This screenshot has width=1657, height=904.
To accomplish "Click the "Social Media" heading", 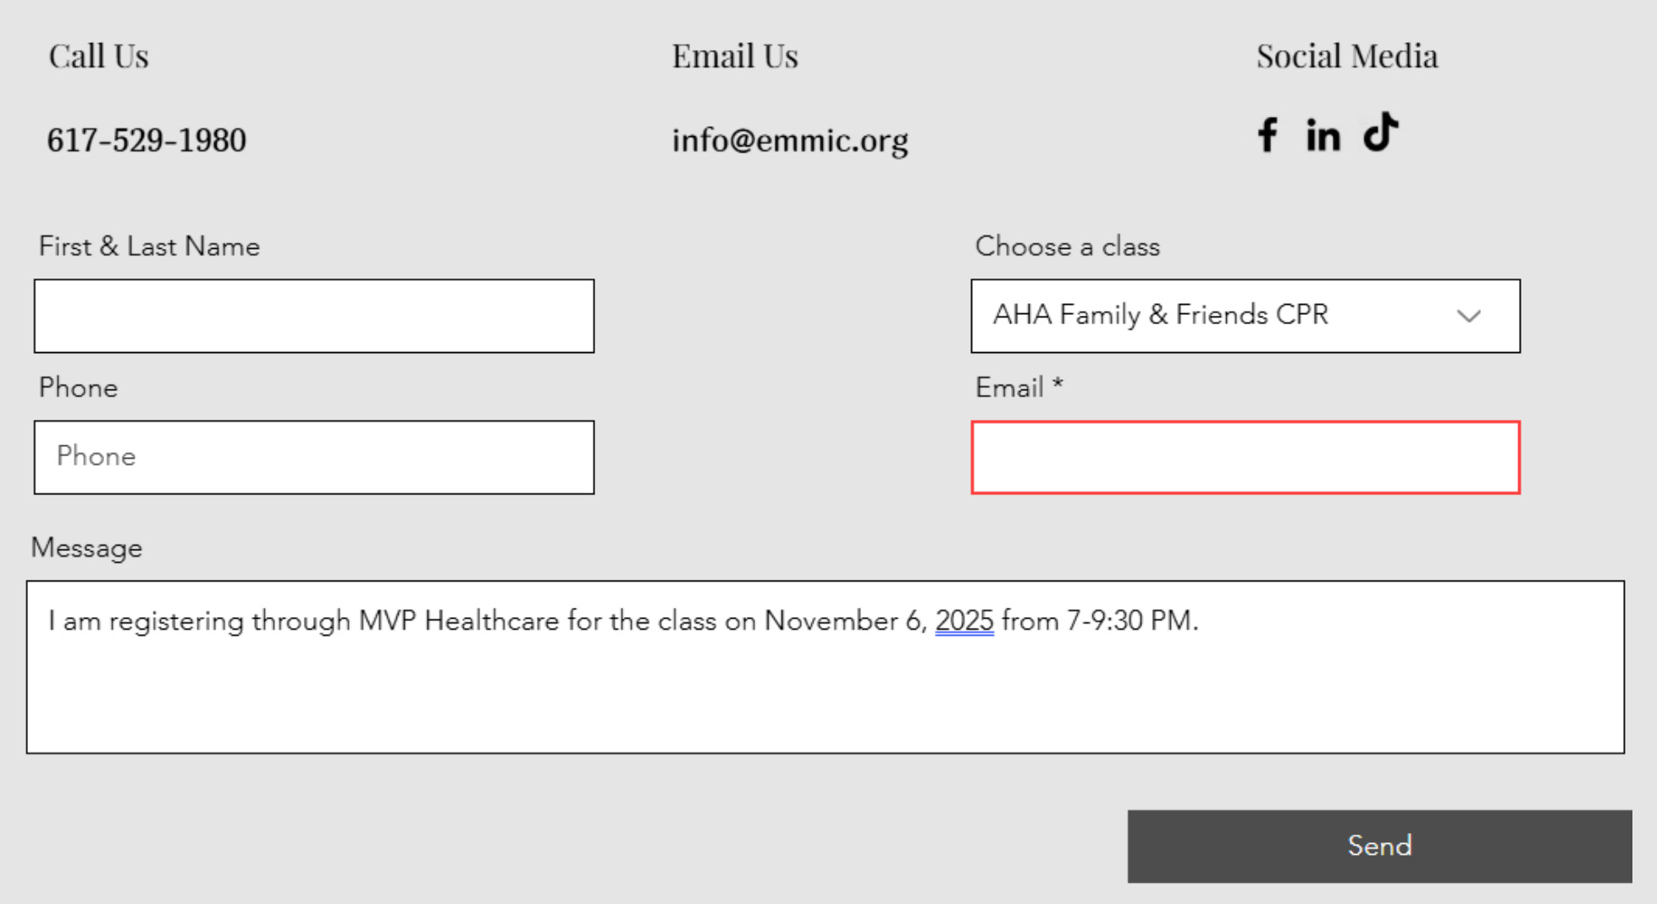I will (1346, 57).
